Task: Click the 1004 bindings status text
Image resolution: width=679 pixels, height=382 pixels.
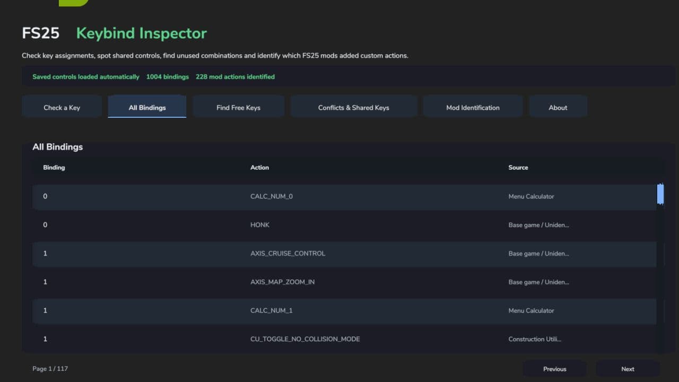Action: [168, 77]
